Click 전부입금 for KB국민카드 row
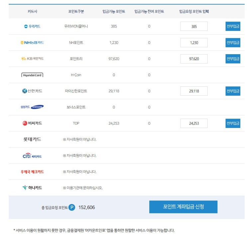247x237 pixels. click(x=233, y=59)
